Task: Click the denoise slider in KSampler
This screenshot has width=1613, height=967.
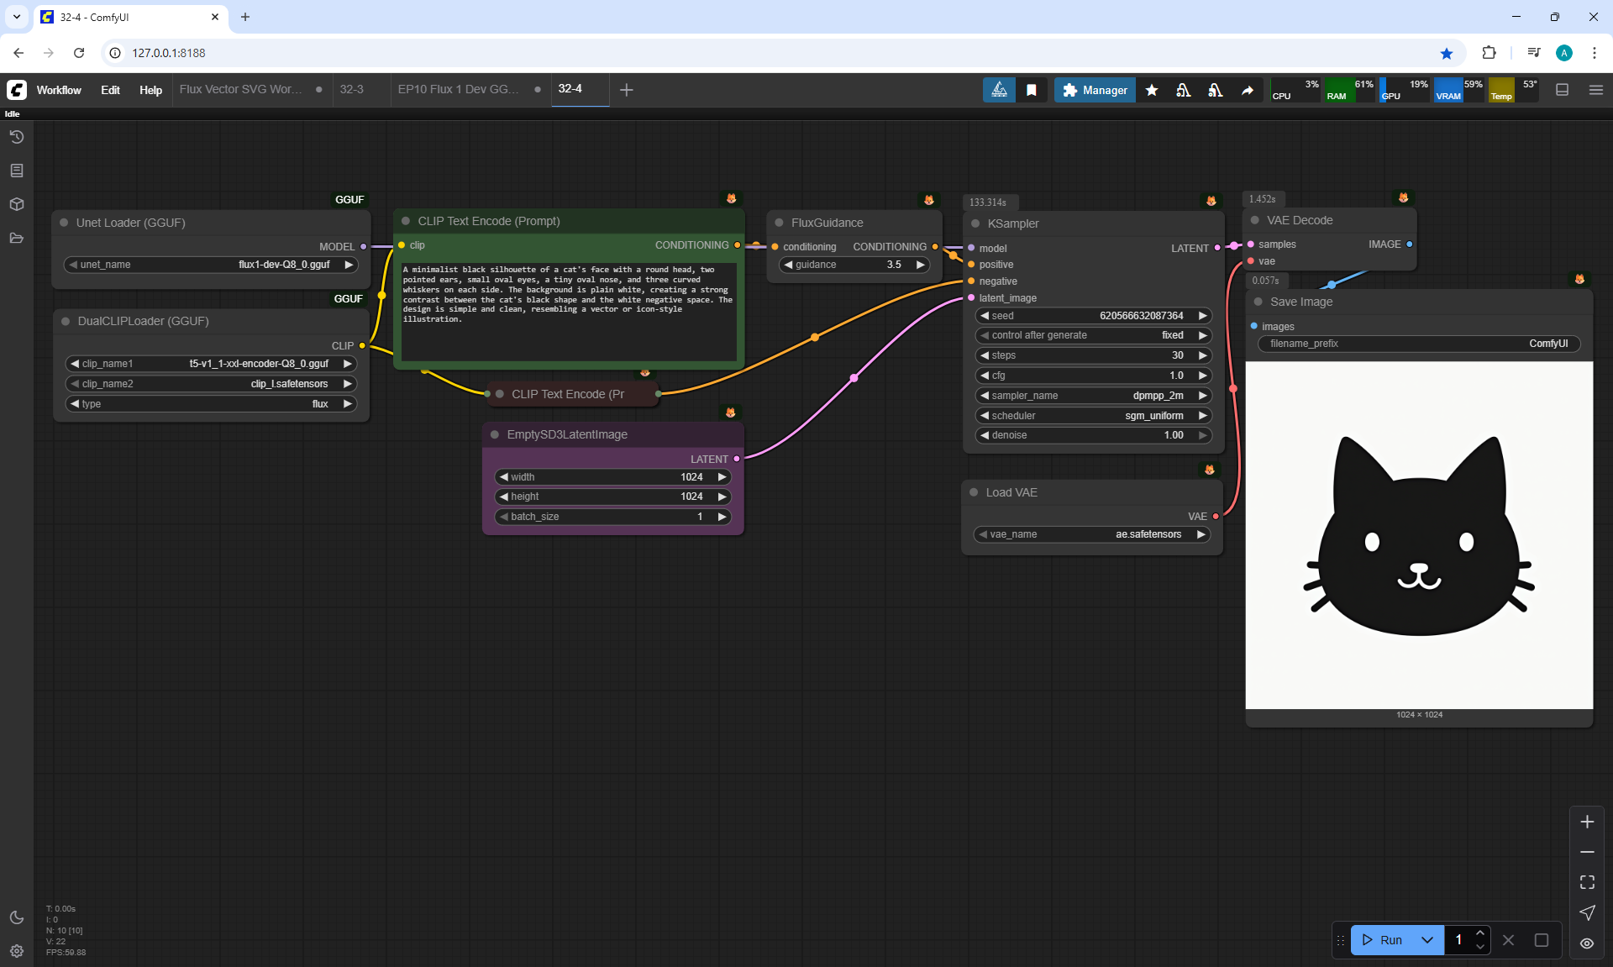Action: (1092, 435)
